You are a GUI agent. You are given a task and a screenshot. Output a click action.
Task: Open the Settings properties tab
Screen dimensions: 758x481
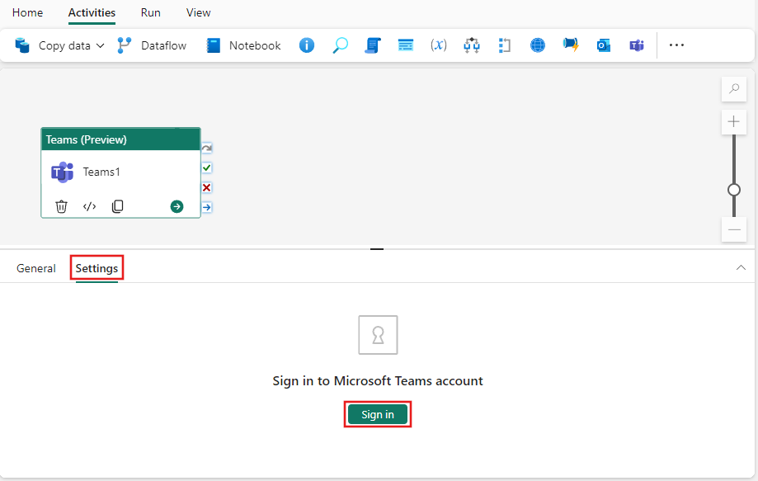coord(97,268)
